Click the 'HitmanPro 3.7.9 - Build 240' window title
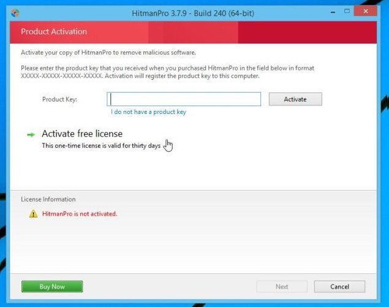The height and width of the screenshot is (307, 389). tap(194, 12)
